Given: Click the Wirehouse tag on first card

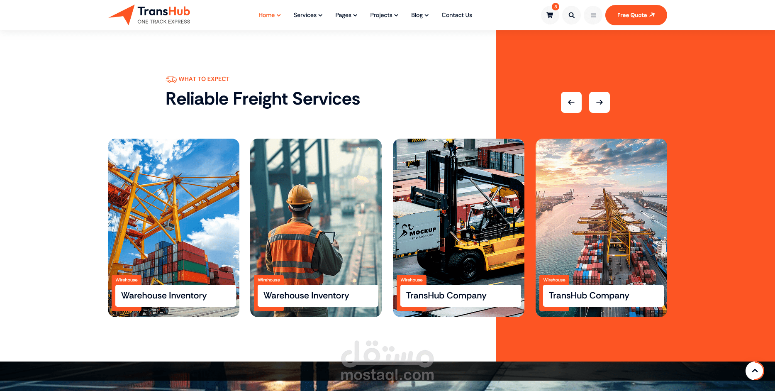Looking at the screenshot, I should tap(127, 280).
